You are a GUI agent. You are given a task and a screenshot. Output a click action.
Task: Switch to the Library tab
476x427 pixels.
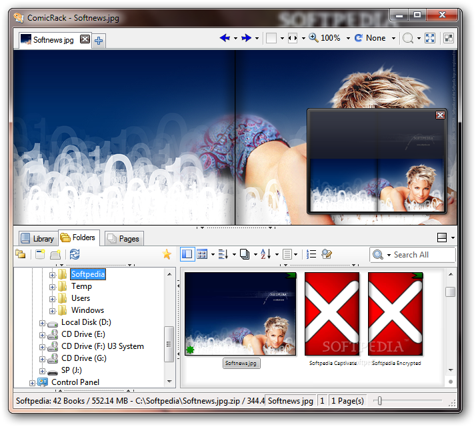click(38, 239)
